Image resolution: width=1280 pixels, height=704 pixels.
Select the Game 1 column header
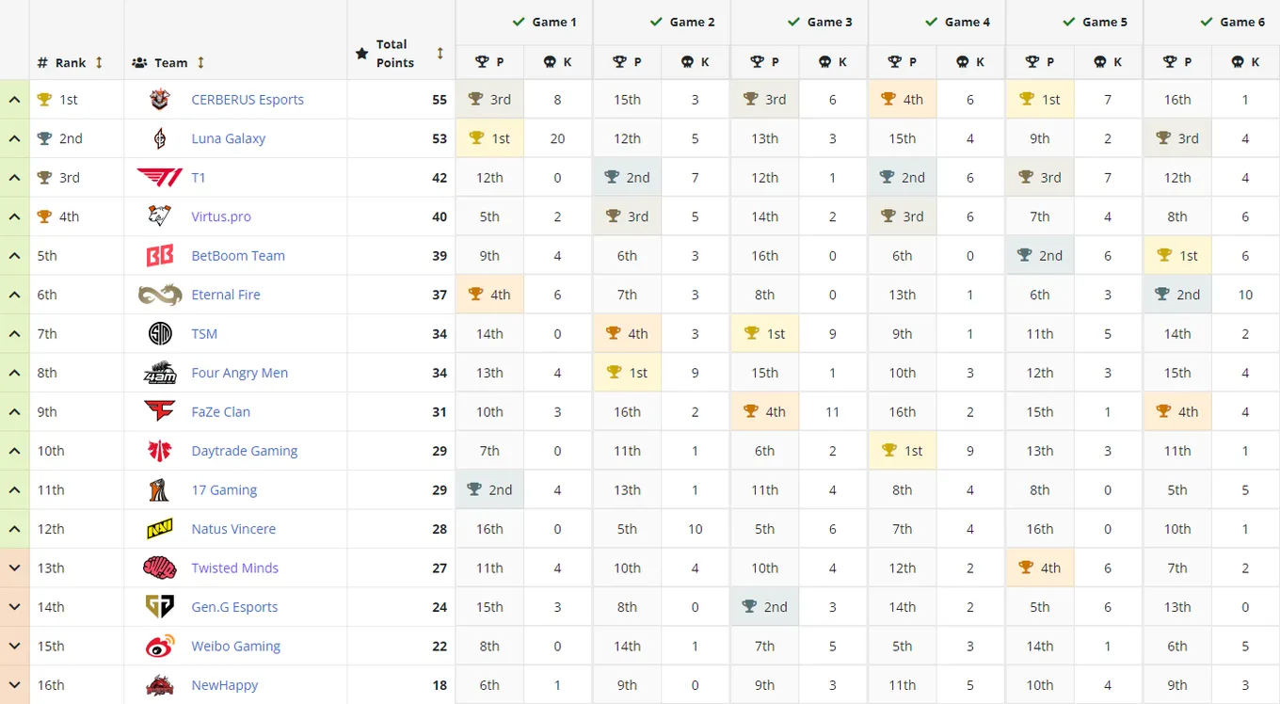[x=524, y=22]
